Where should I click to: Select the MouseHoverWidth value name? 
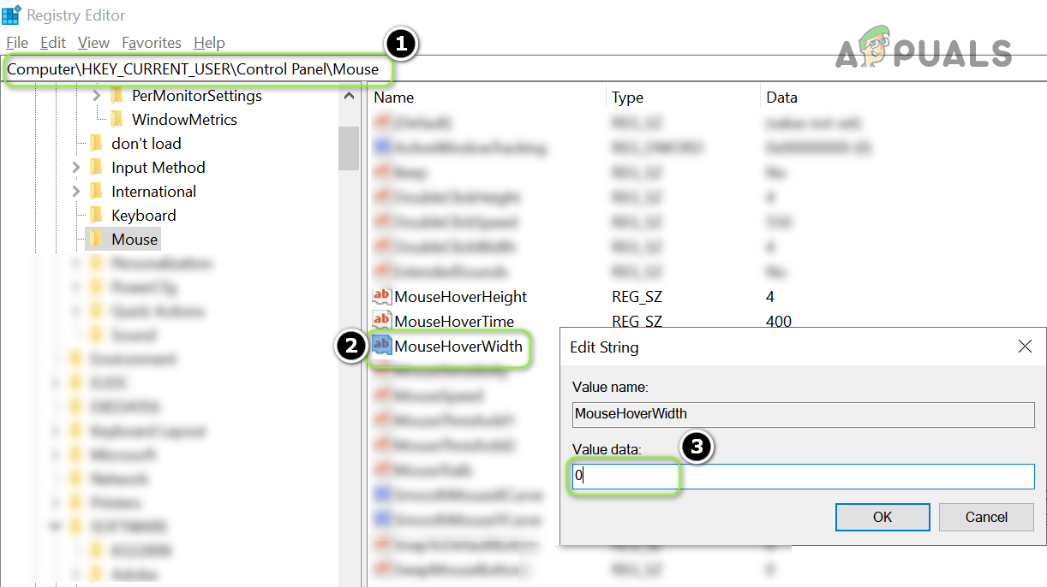point(458,347)
